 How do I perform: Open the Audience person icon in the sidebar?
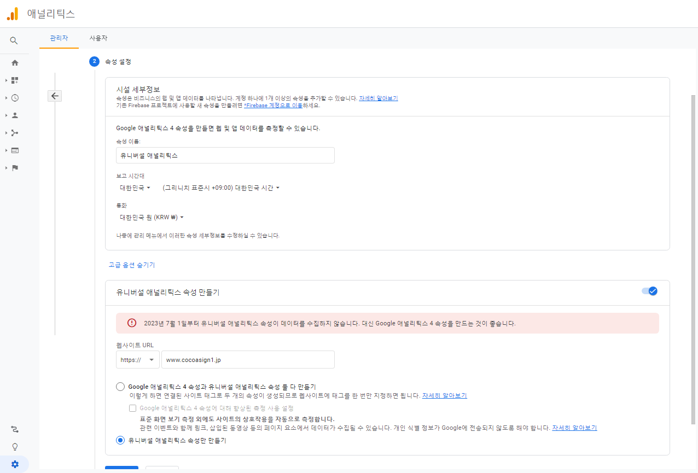14,115
